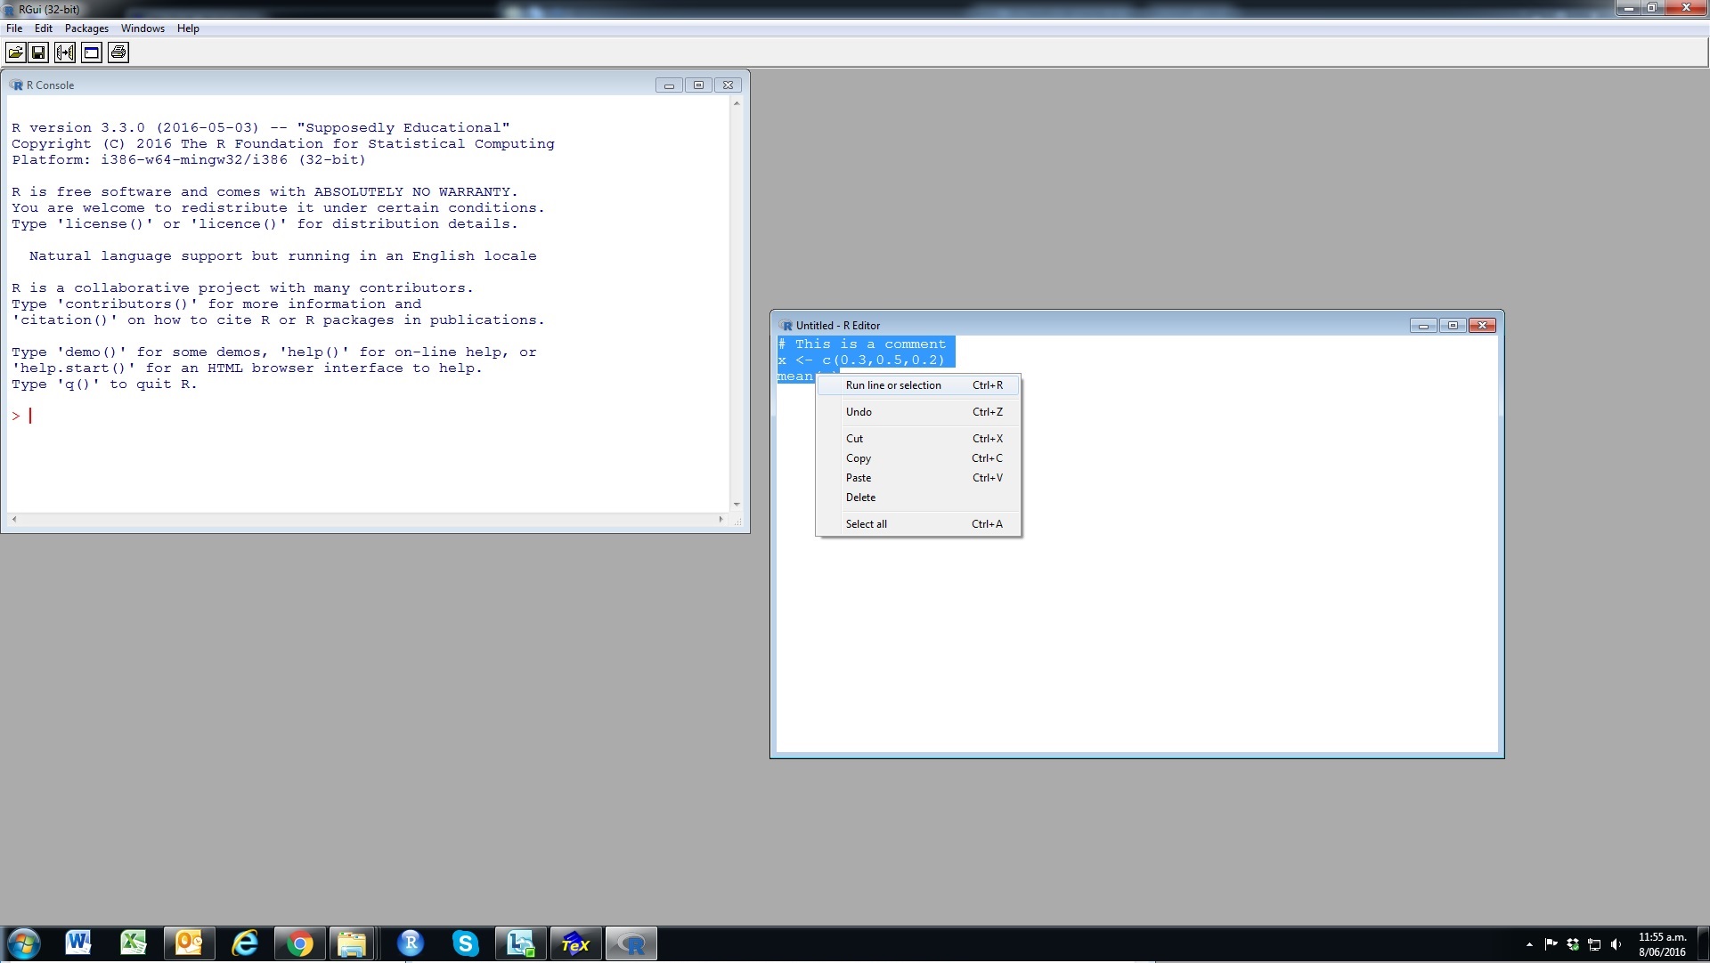
Task: Open Windows Explorer folder icon in taskbar
Action: coord(353,943)
